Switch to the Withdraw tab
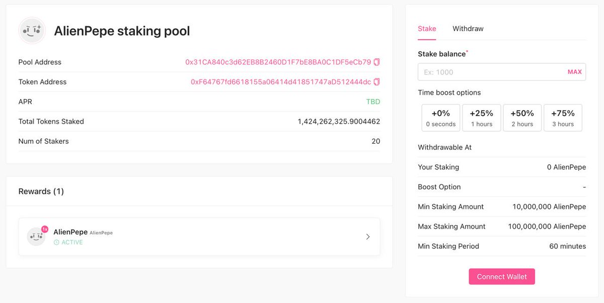The width and height of the screenshot is (604, 303). pyautogui.click(x=468, y=29)
